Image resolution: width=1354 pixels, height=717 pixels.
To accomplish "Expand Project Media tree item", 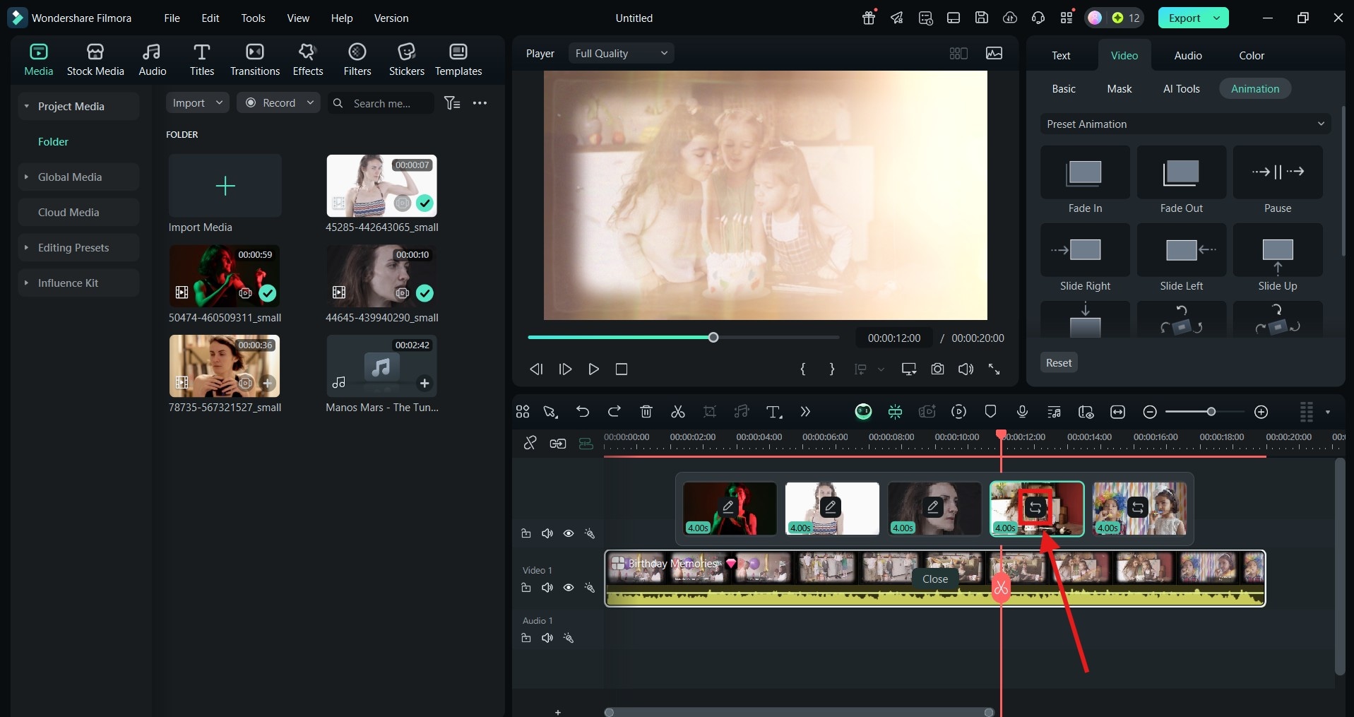I will (26, 106).
